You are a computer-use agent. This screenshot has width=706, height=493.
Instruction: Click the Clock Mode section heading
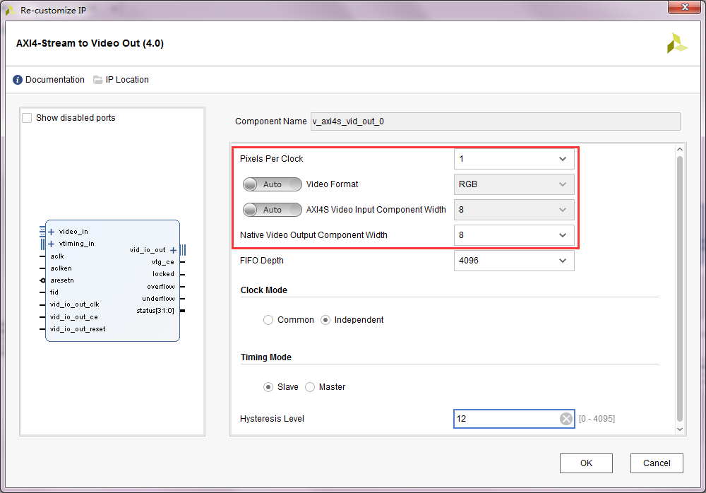(264, 290)
